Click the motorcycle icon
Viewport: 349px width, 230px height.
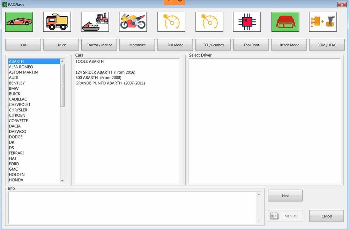(x=133, y=22)
